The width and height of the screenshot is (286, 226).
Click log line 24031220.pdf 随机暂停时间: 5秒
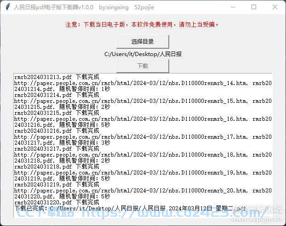point(62,197)
